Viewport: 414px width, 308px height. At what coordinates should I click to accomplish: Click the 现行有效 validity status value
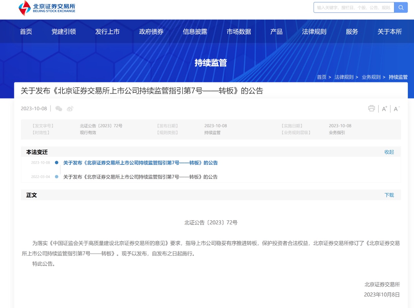click(x=88, y=133)
